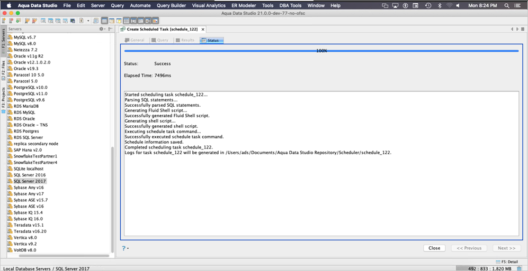Viewport: 528px width, 271px height.
Task: Select RDS MariaDB server
Action: click(x=26, y=106)
